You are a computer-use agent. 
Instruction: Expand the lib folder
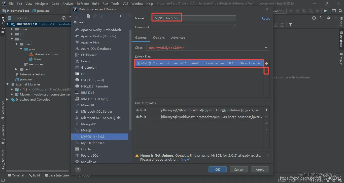point(12,34)
